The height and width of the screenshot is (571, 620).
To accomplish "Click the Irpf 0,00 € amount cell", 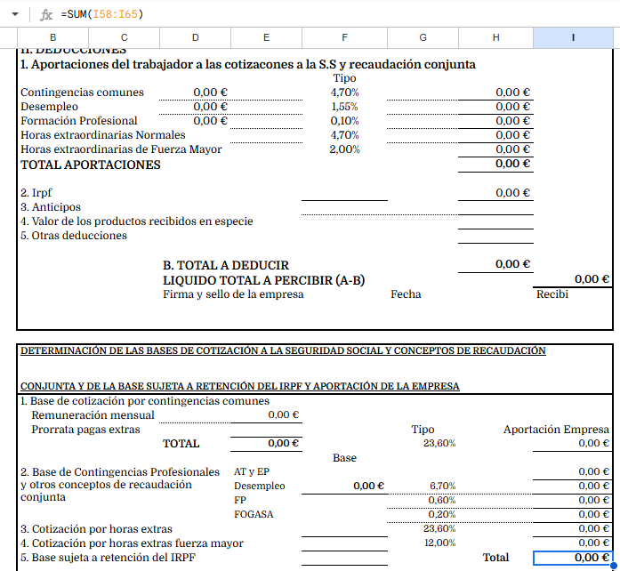I will (x=512, y=193).
